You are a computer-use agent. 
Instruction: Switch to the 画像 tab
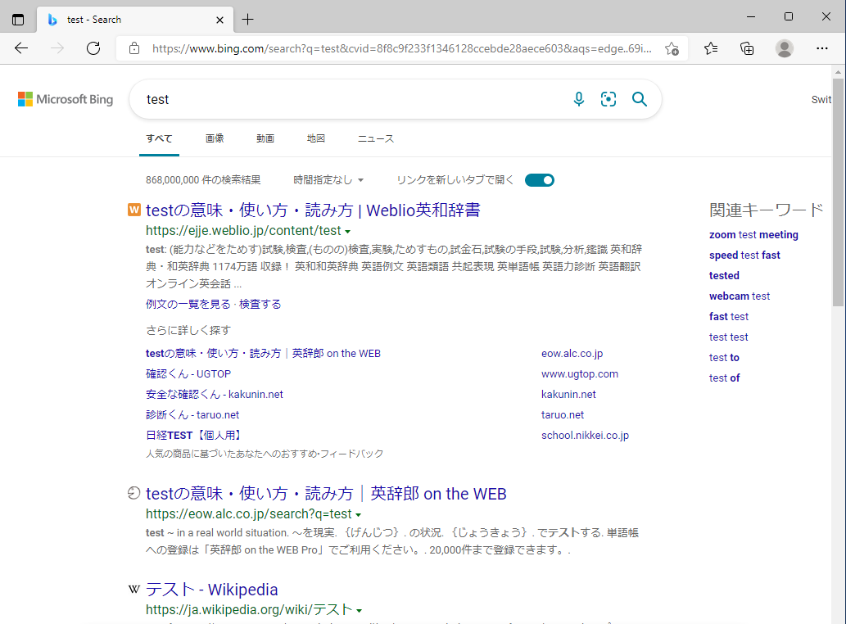[x=215, y=138]
